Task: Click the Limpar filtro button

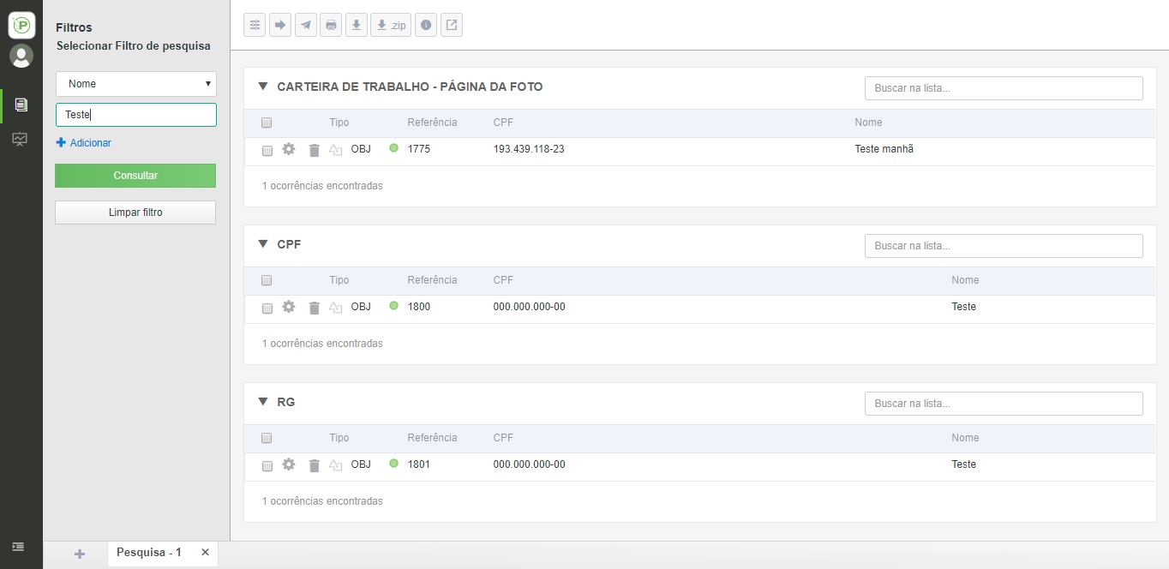Action: point(135,213)
